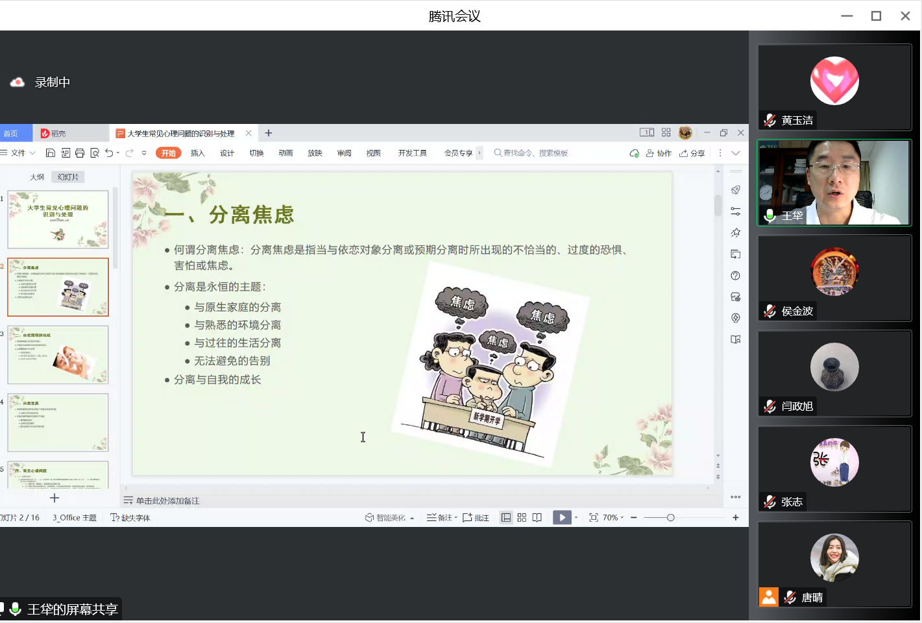Expand the undo history dropdown arrow

coord(118,153)
